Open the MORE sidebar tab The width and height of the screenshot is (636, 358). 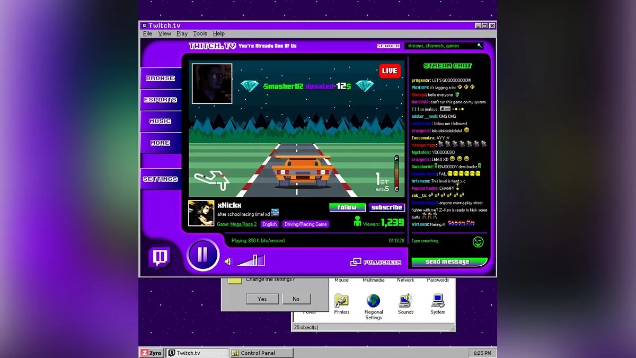point(161,143)
